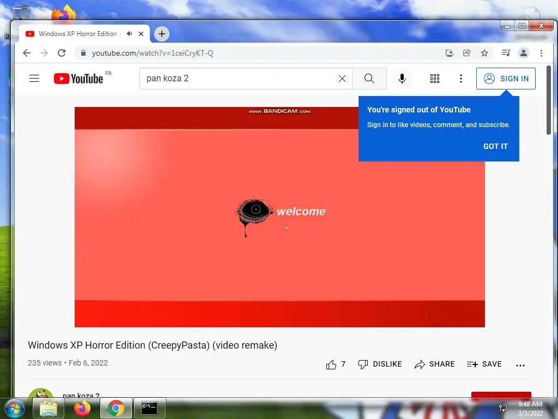
Task: Open Firefox from the taskbar
Action: (82, 408)
